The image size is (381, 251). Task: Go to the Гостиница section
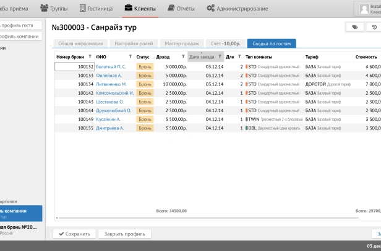coord(96,9)
